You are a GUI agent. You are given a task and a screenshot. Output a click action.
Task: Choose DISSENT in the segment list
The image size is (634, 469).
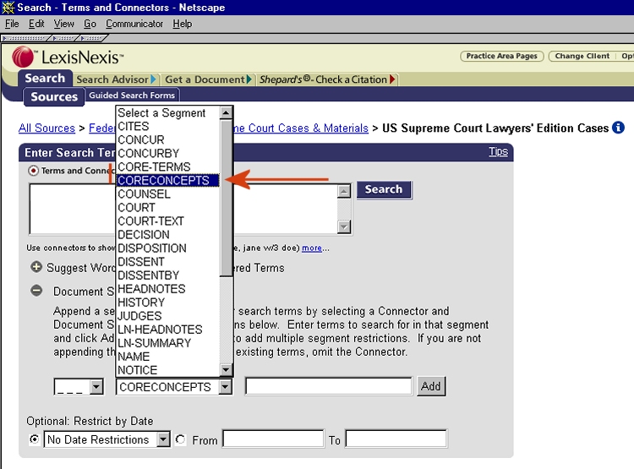coord(168,262)
